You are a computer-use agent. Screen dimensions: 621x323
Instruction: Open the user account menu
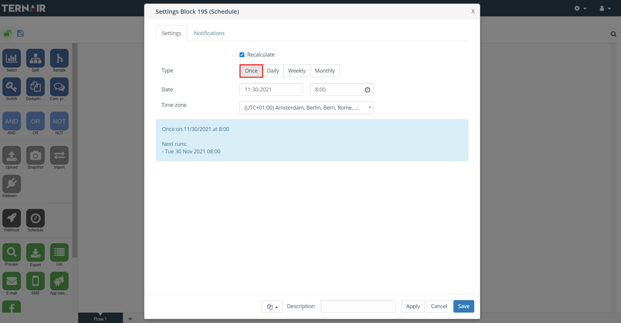click(605, 8)
